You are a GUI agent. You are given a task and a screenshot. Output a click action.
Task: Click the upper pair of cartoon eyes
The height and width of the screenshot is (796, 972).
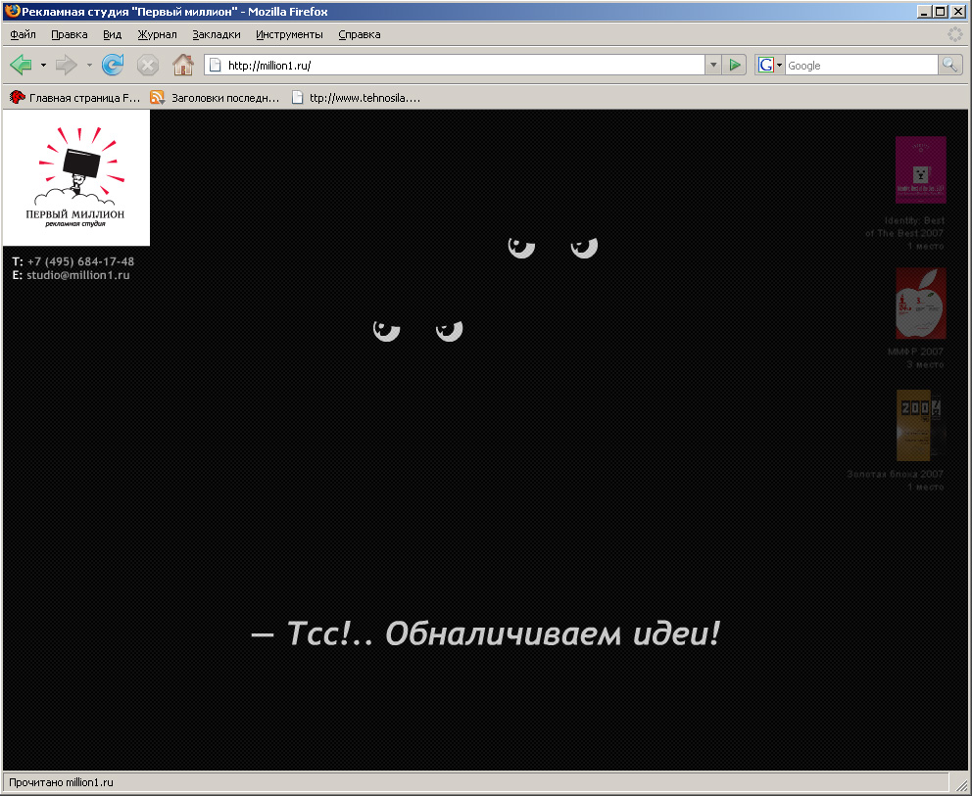coord(553,247)
